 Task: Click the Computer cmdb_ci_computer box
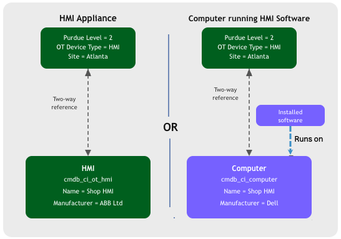click(249, 187)
